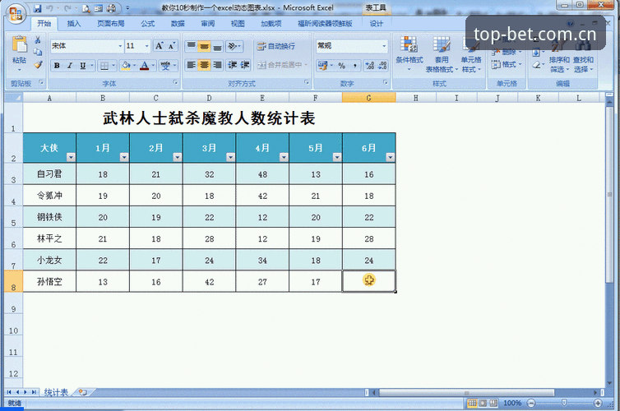Click the text orientation icon
This screenshot has height=411, width=620.
tap(234, 46)
